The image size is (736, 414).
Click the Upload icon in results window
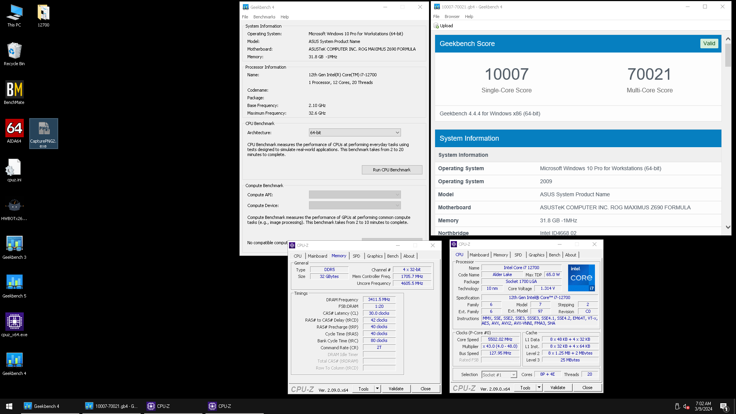click(436, 26)
